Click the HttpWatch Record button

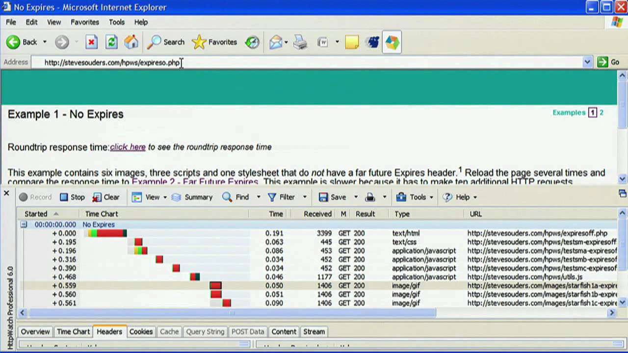pos(35,197)
